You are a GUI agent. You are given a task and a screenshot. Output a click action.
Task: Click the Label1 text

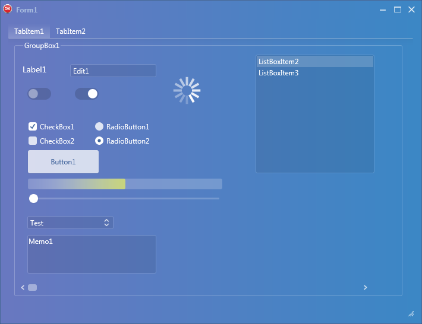tap(34, 70)
